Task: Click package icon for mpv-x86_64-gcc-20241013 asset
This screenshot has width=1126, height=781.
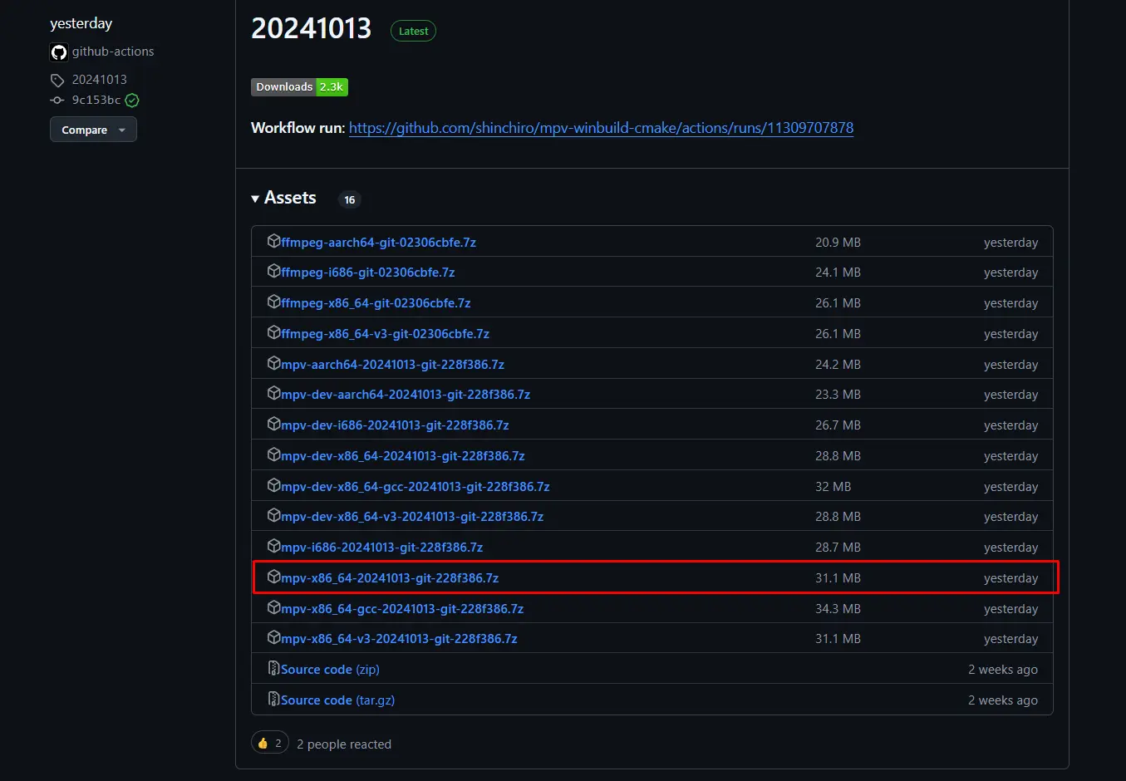Action: click(273, 607)
